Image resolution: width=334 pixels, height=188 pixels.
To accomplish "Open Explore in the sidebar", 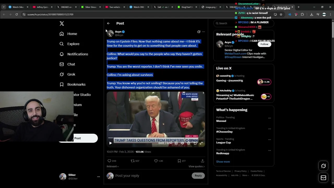I will (x=69, y=44).
